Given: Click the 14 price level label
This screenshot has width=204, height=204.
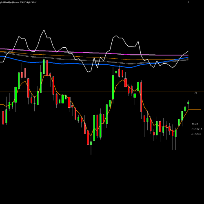Looking at the screenshot, I should 196,93.
